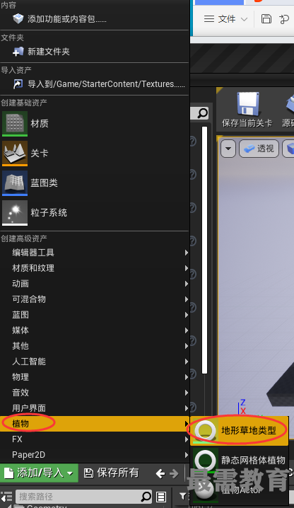Viewport: 294px width, 508px height.
Task: Open the 文件 menu in the top window
Action: coord(226,19)
